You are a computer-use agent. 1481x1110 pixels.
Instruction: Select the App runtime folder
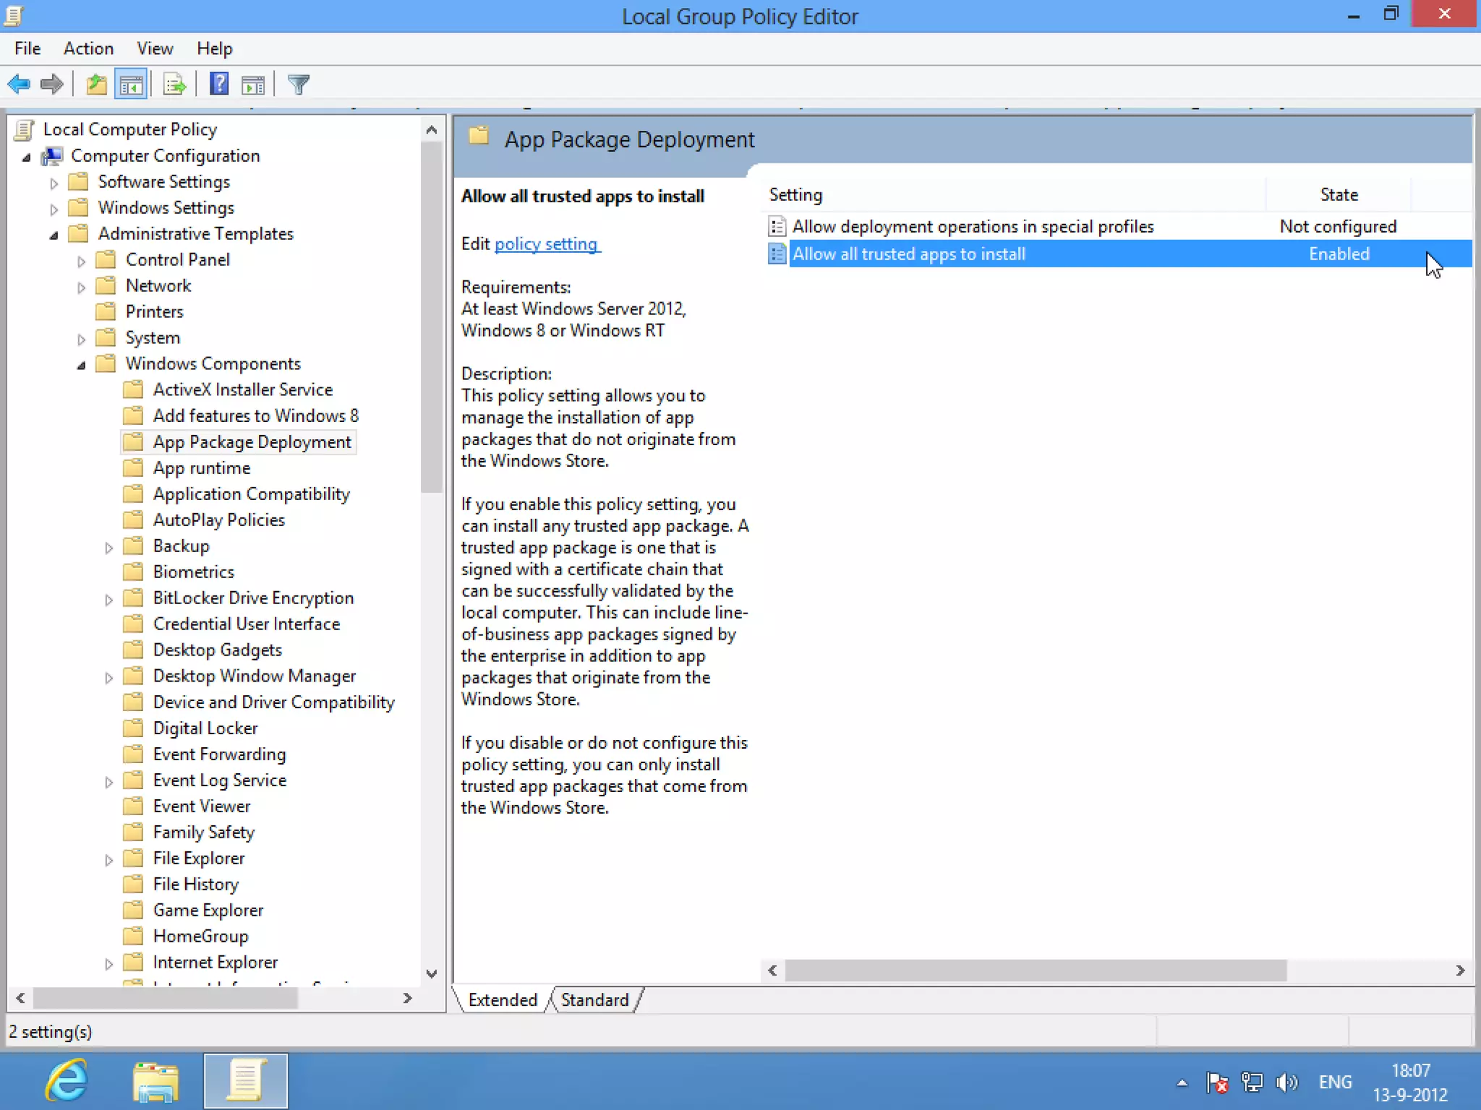pyautogui.click(x=201, y=468)
